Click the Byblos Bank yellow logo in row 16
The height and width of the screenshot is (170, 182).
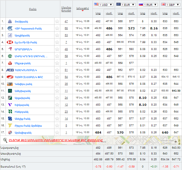click(x=10, y=126)
